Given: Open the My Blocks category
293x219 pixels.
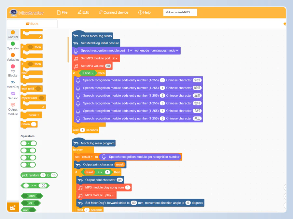Looking at the screenshot, I should click(x=13, y=67).
